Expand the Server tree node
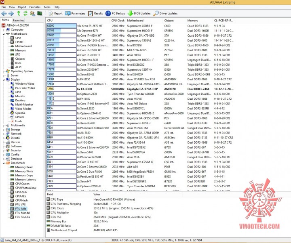291x243 pixels. (x=4, y=75)
